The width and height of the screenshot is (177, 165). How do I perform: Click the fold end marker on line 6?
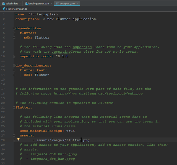[x=14, y=38]
